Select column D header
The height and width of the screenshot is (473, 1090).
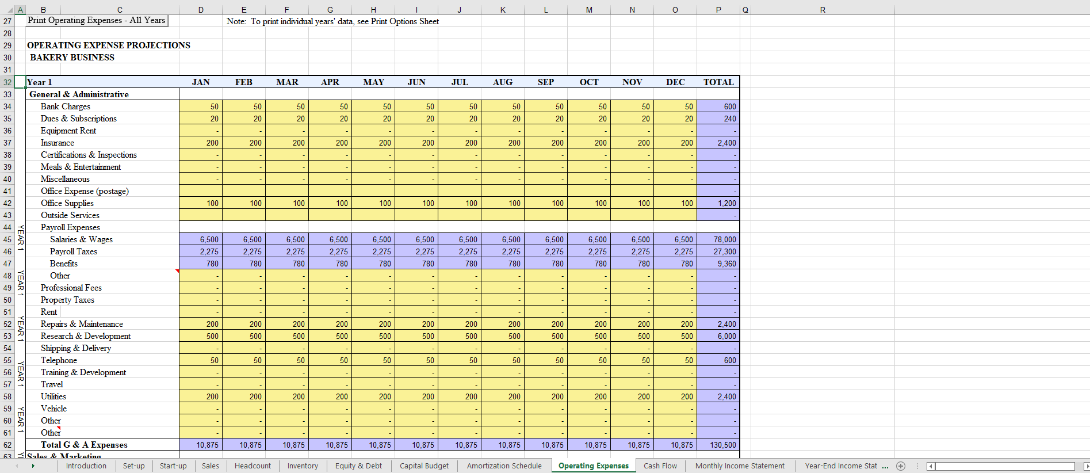(201, 10)
